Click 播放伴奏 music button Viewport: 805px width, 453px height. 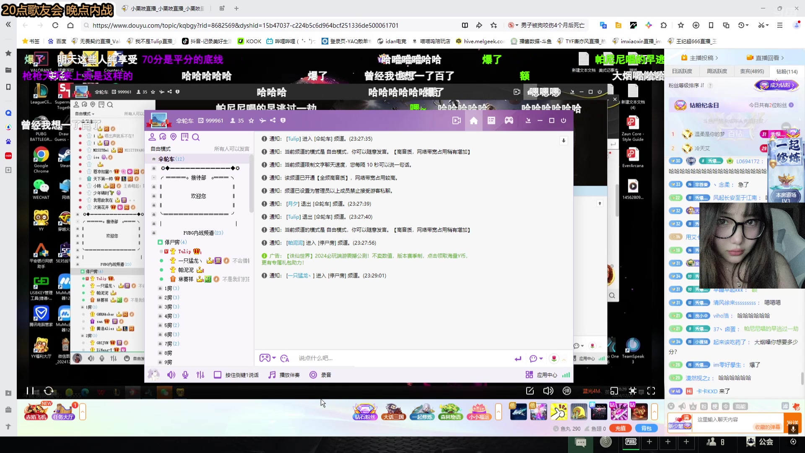pos(284,375)
